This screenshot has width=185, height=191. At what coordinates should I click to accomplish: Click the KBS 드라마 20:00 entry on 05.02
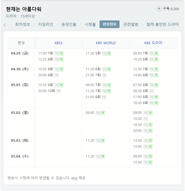click(142, 131)
